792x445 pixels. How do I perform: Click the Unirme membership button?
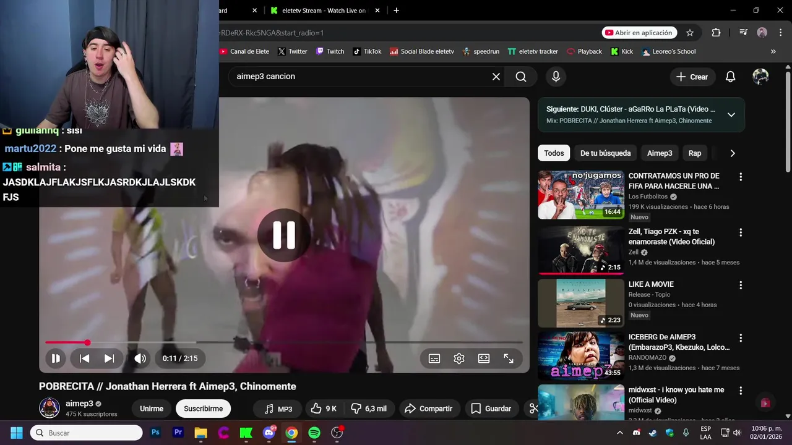[152, 409]
